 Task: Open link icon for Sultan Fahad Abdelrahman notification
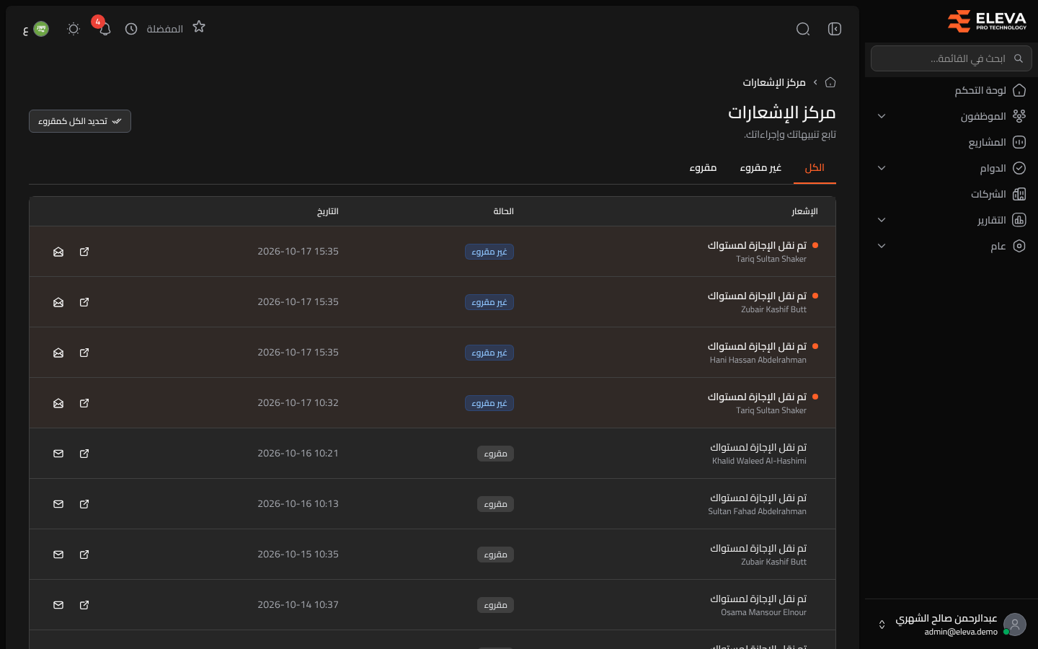click(84, 504)
